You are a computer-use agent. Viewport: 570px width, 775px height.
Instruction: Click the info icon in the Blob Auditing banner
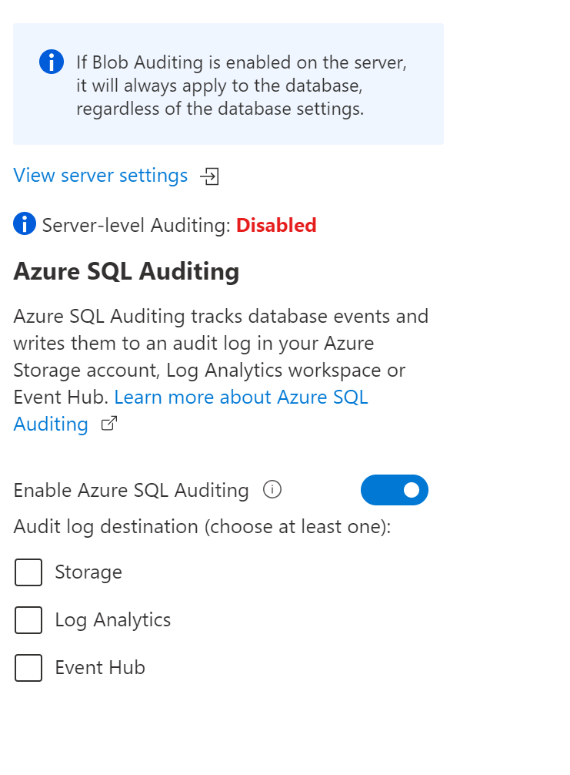(x=52, y=62)
